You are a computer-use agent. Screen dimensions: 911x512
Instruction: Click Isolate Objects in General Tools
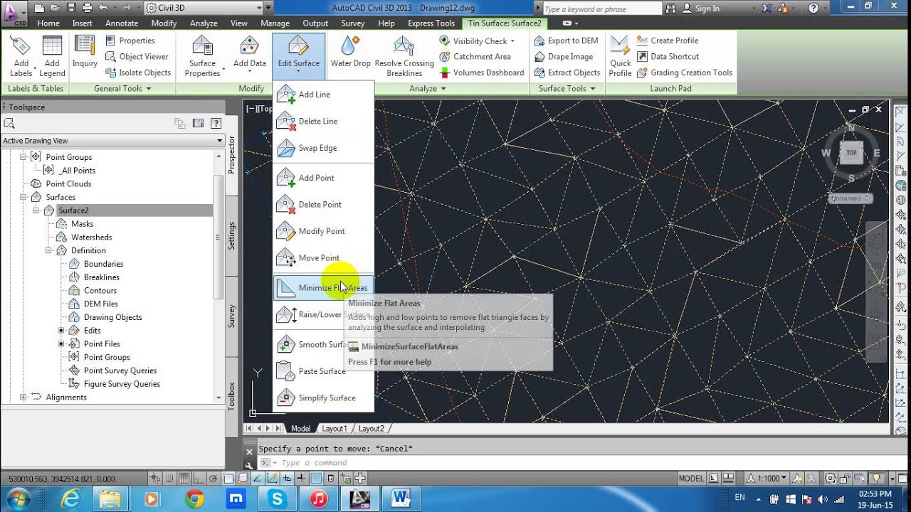pos(138,73)
